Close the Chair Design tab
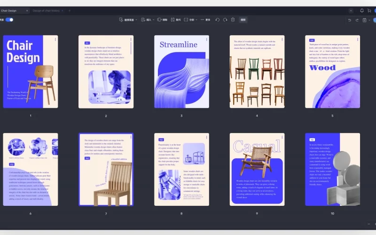Viewport: 376px width, 235px height. coord(27,10)
